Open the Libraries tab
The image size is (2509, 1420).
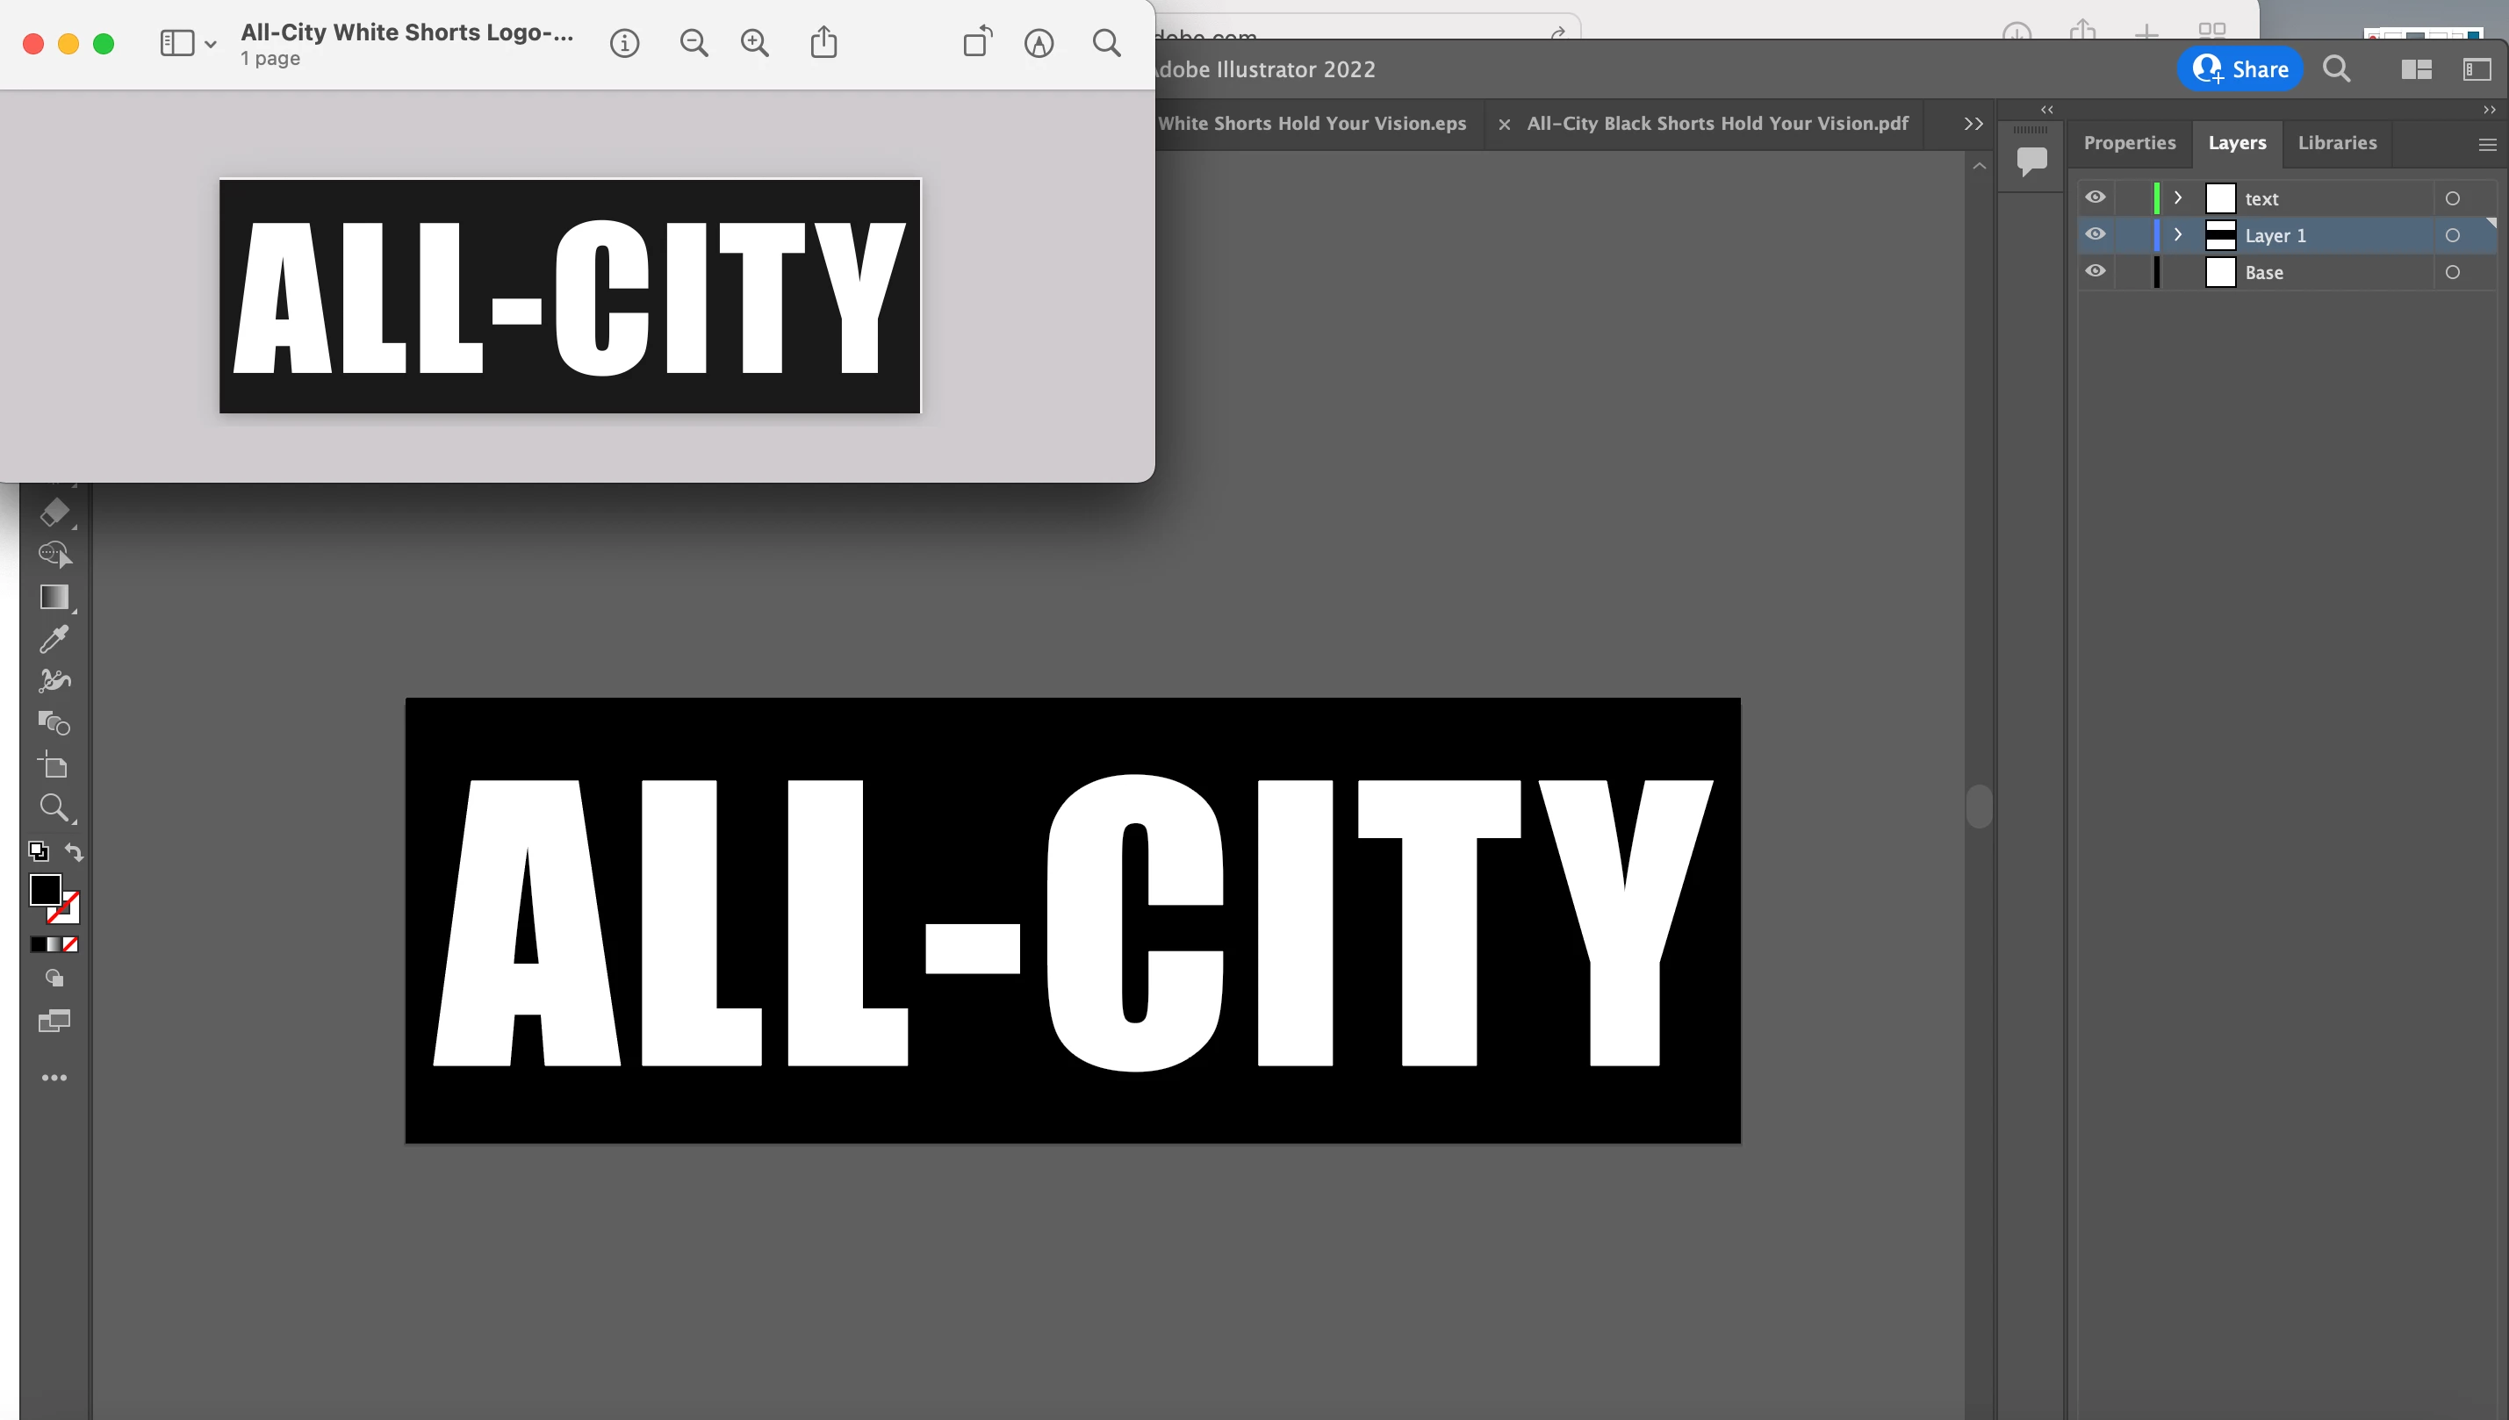tap(2336, 142)
